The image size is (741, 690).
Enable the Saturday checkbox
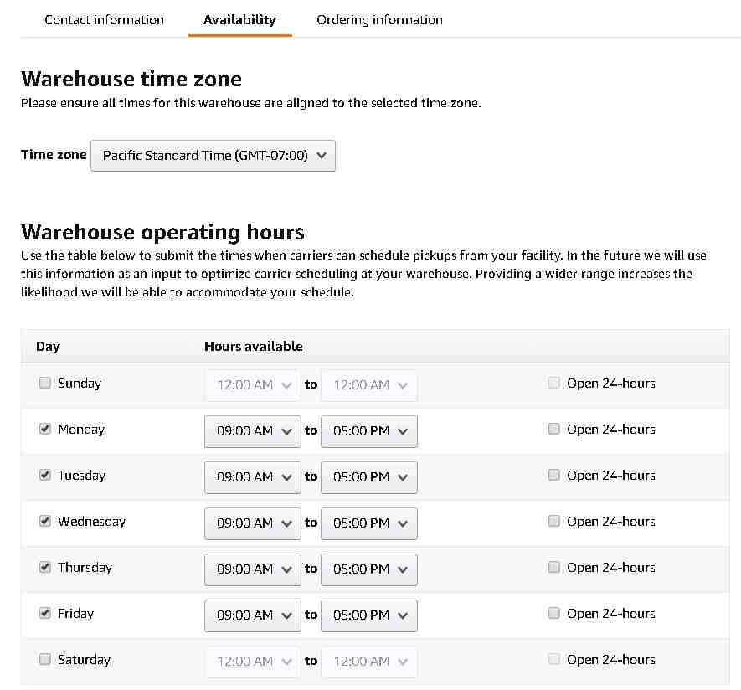[45, 659]
